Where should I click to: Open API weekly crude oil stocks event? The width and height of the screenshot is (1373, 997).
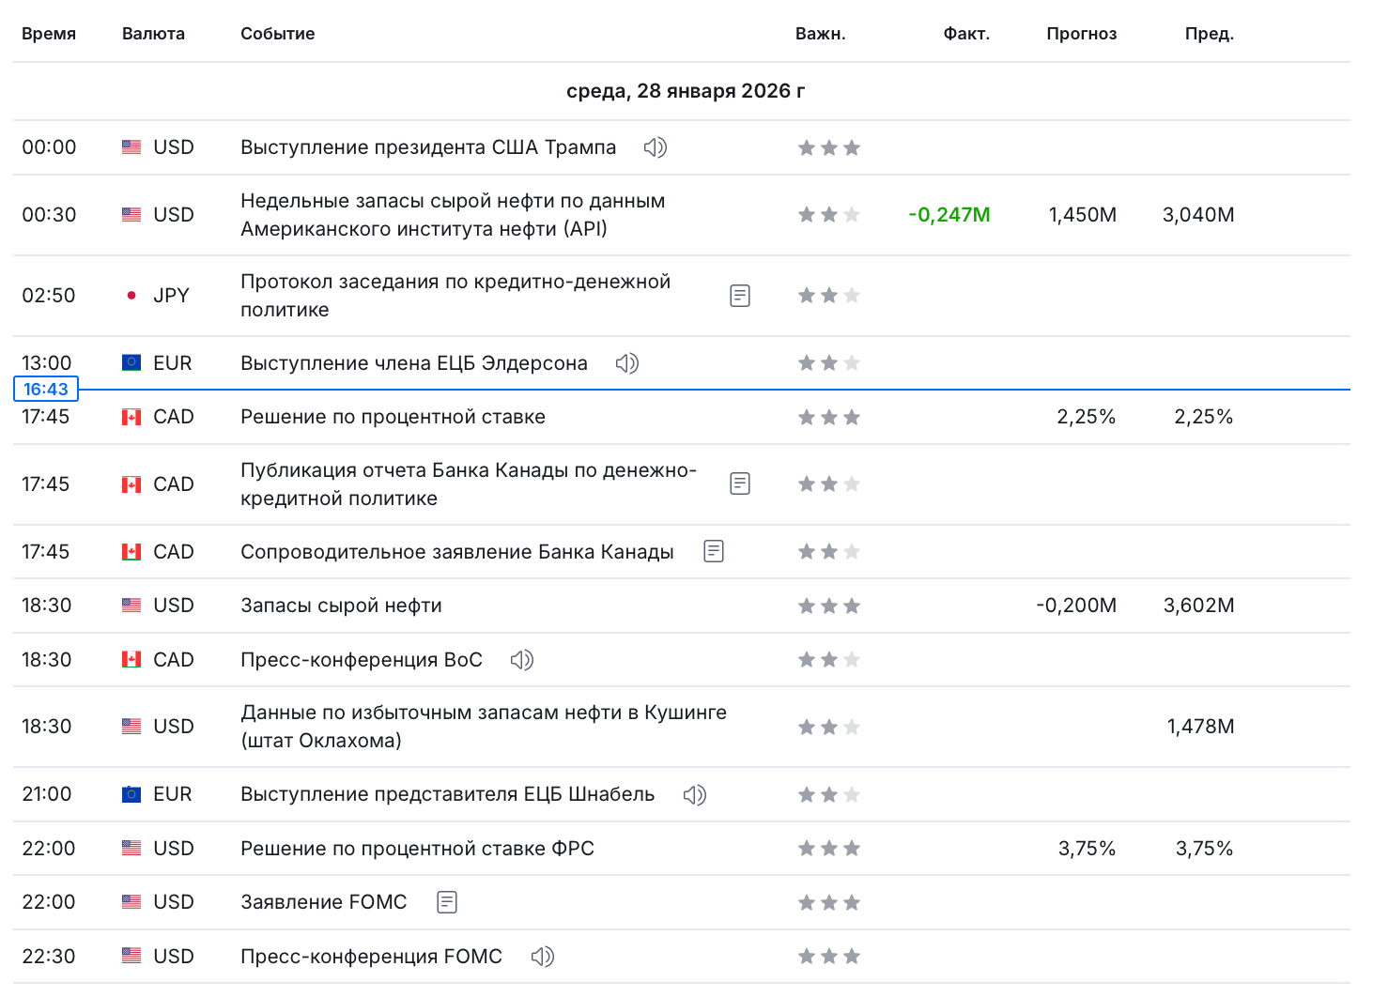[452, 215]
